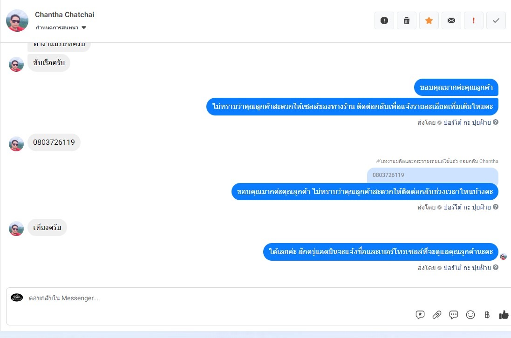Click page avatar beside reply box
This screenshot has height=338, width=511.
[17, 297]
